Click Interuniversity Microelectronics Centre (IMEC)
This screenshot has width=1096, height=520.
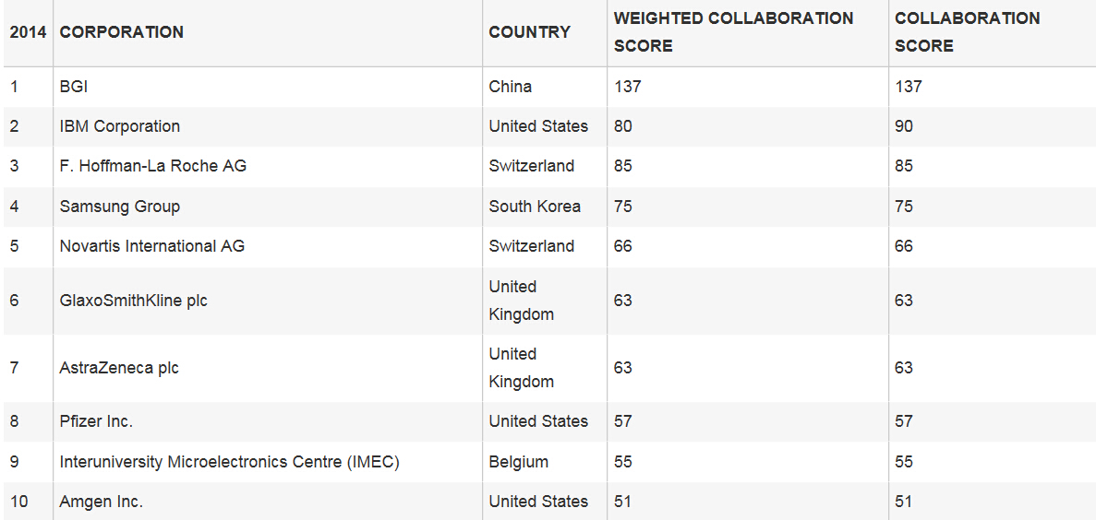point(230,462)
